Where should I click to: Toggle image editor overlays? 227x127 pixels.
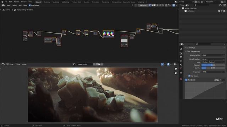[168, 64]
